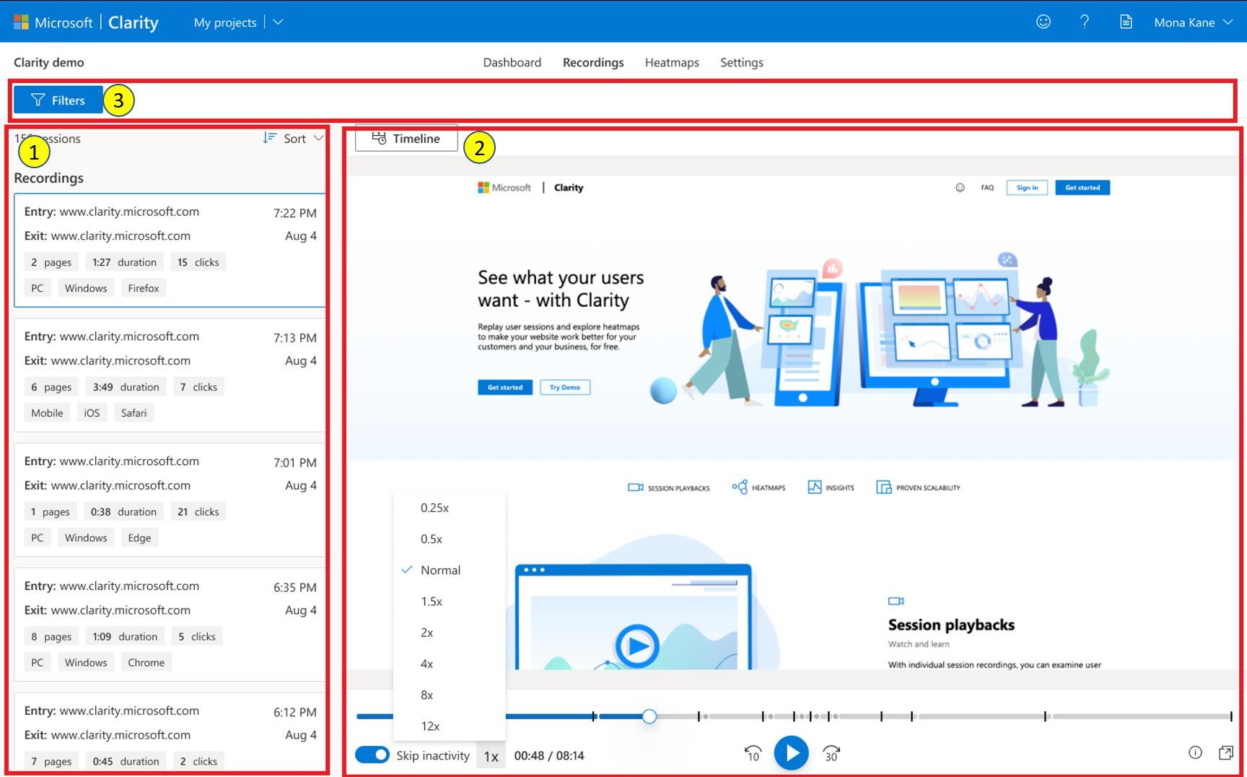Screen dimensions: 1247x777
Task: Click the 3:49 duration tag
Action: [x=126, y=387]
